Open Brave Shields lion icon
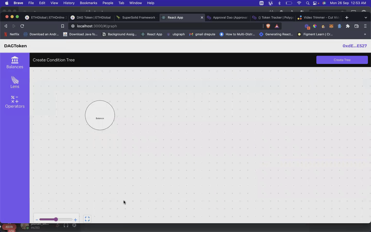The height and width of the screenshot is (232, 371). pos(268,26)
